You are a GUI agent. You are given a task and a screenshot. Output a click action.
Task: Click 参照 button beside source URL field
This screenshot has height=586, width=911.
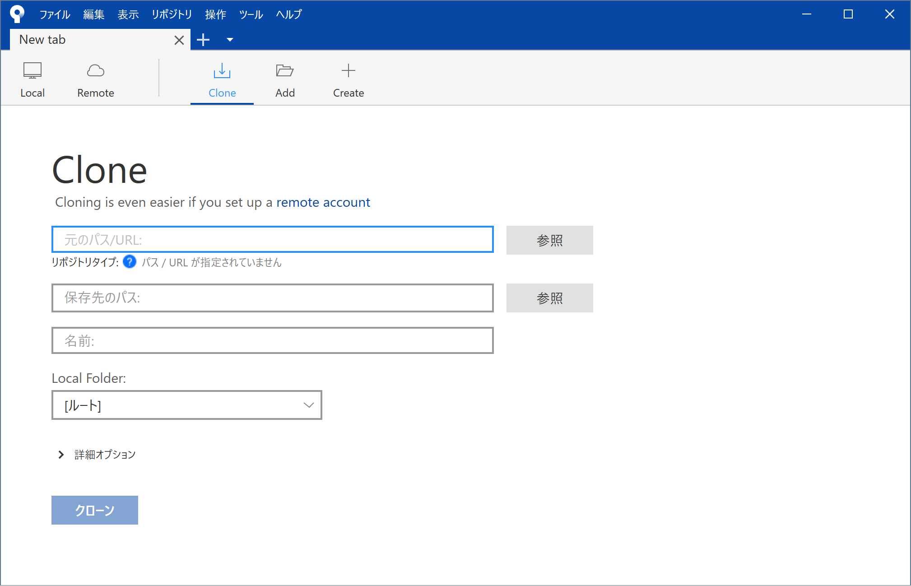click(x=549, y=240)
